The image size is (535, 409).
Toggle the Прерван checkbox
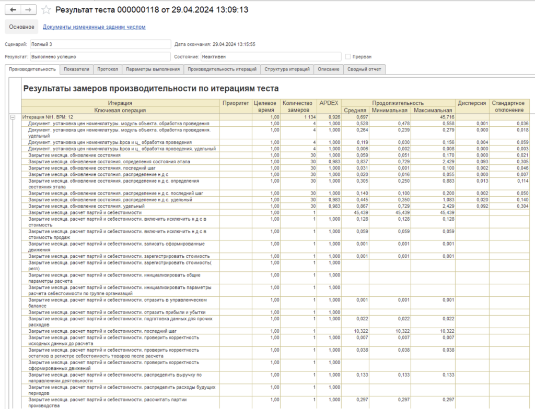[x=348, y=56]
